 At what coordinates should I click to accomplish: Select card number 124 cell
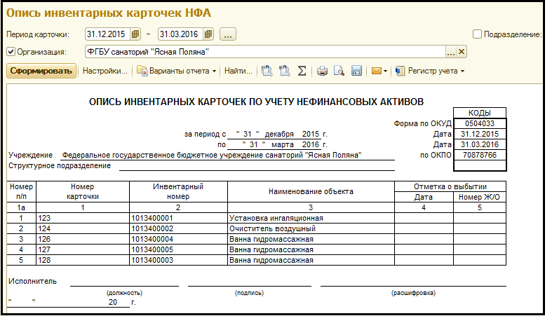83,228
